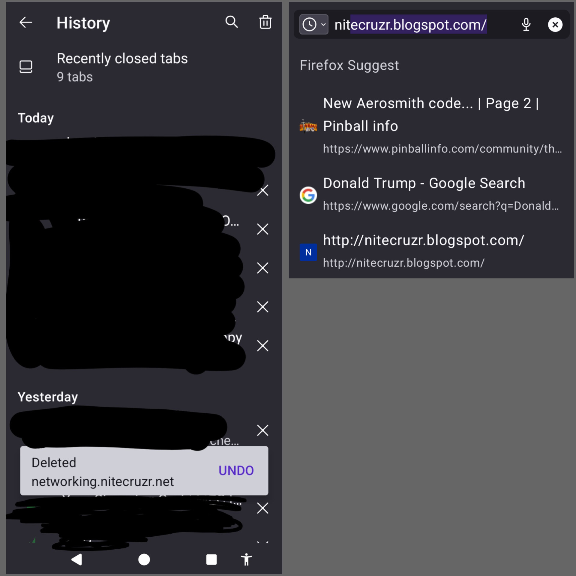The width and height of the screenshot is (576, 576).
Task: Tap the Android home circle button
Action: point(144,559)
